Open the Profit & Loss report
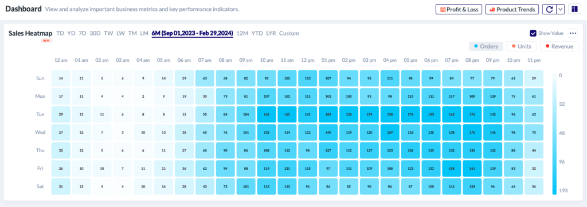 coord(459,9)
